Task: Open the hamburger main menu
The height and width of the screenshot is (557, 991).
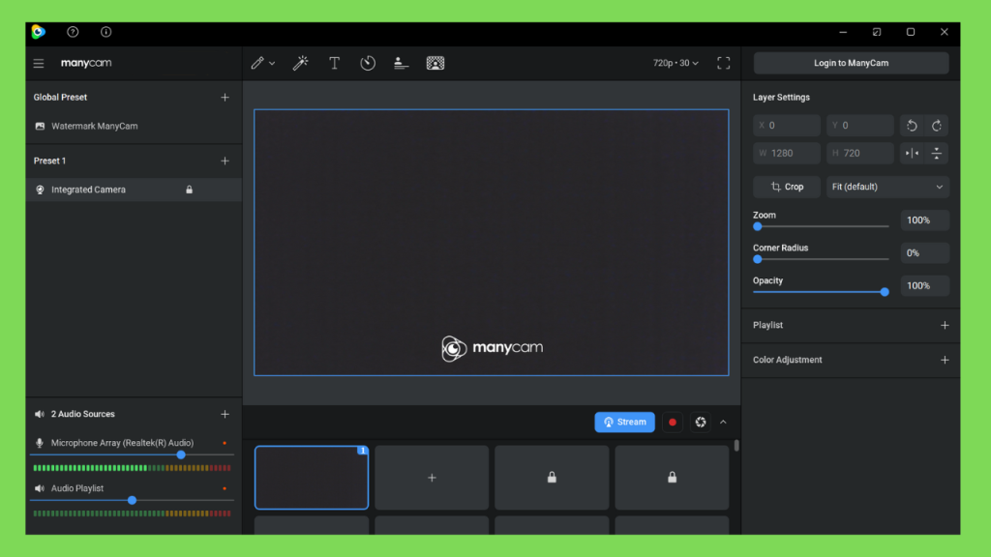Action: (x=39, y=63)
